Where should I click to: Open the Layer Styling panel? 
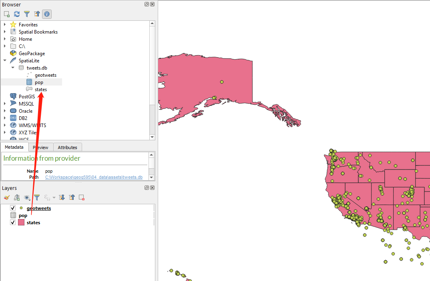point(6,197)
